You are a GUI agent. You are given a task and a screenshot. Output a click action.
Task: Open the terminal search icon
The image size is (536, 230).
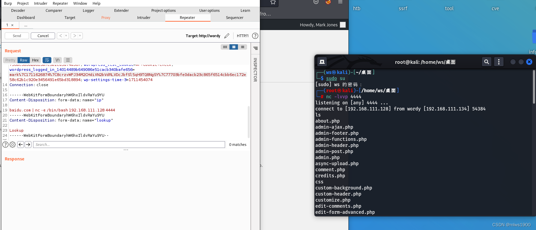pyautogui.click(x=487, y=62)
